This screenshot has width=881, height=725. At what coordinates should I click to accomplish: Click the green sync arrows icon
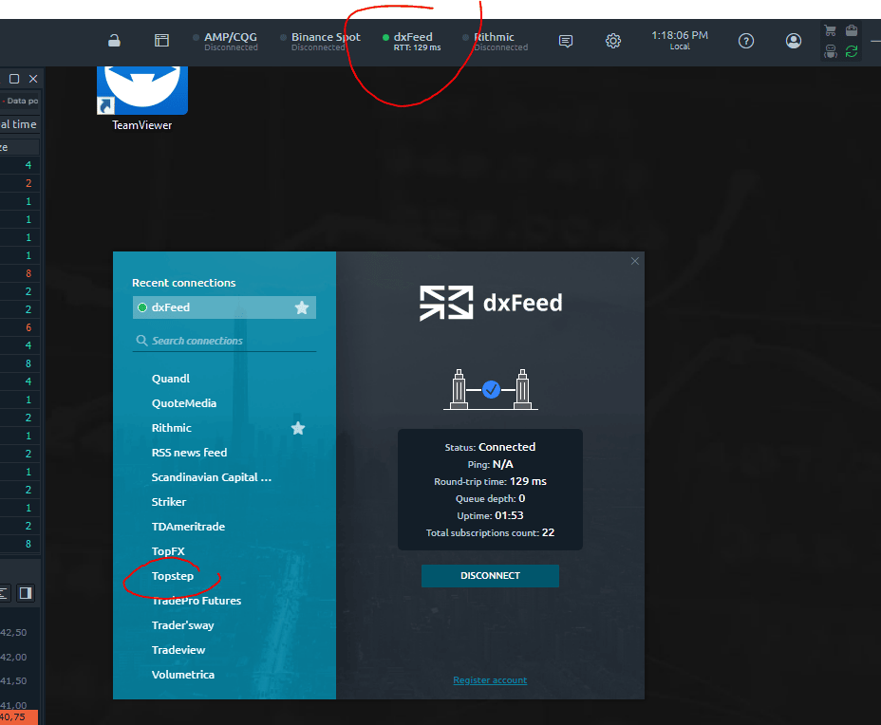pos(852,51)
